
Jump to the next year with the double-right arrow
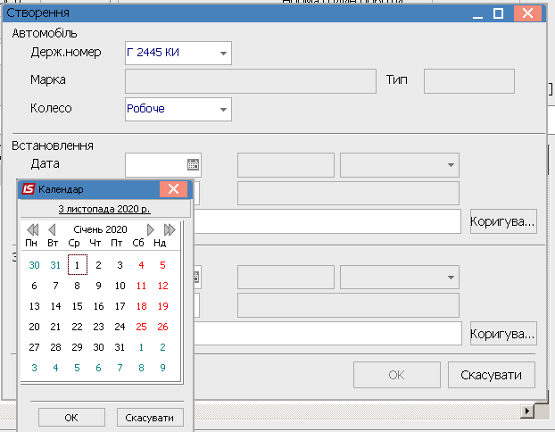point(170,229)
